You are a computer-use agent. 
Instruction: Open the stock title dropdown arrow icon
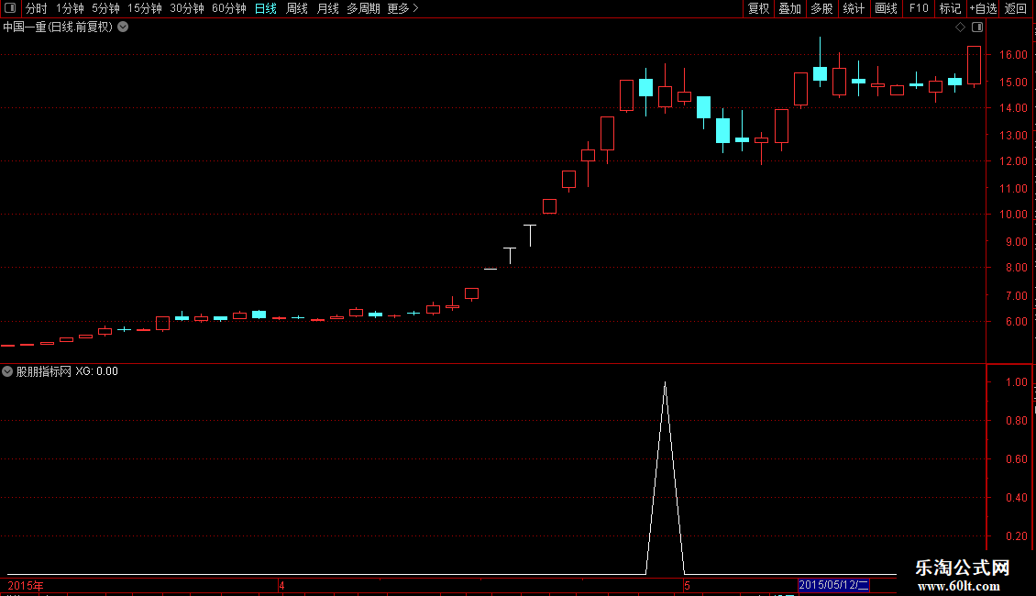click(123, 28)
